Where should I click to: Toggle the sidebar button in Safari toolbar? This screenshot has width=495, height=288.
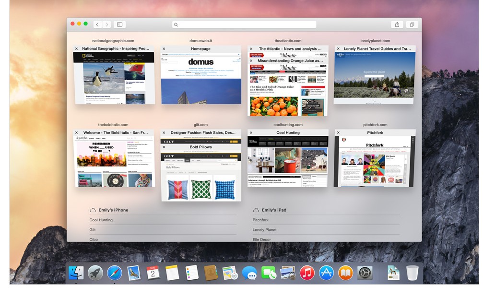coord(119,24)
